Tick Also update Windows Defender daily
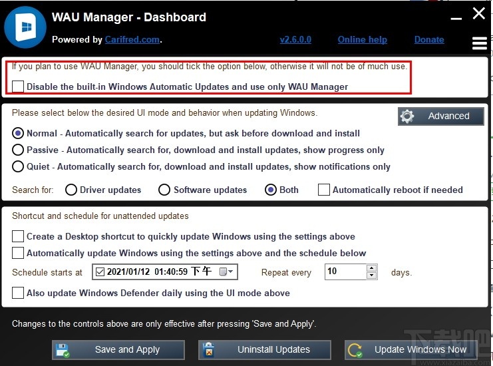493x366 pixels. point(18,293)
